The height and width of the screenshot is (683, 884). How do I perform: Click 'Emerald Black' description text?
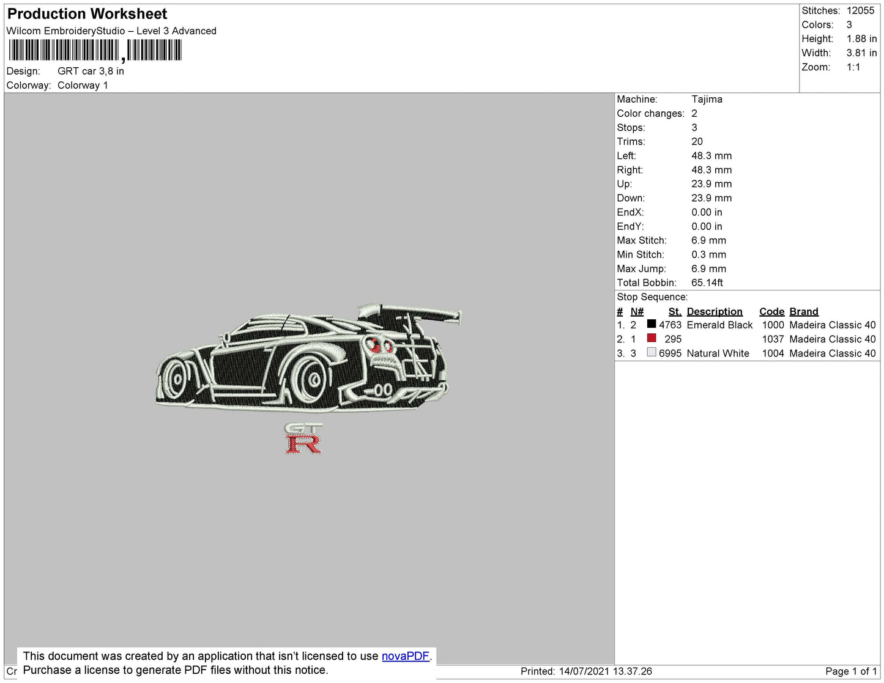click(719, 325)
